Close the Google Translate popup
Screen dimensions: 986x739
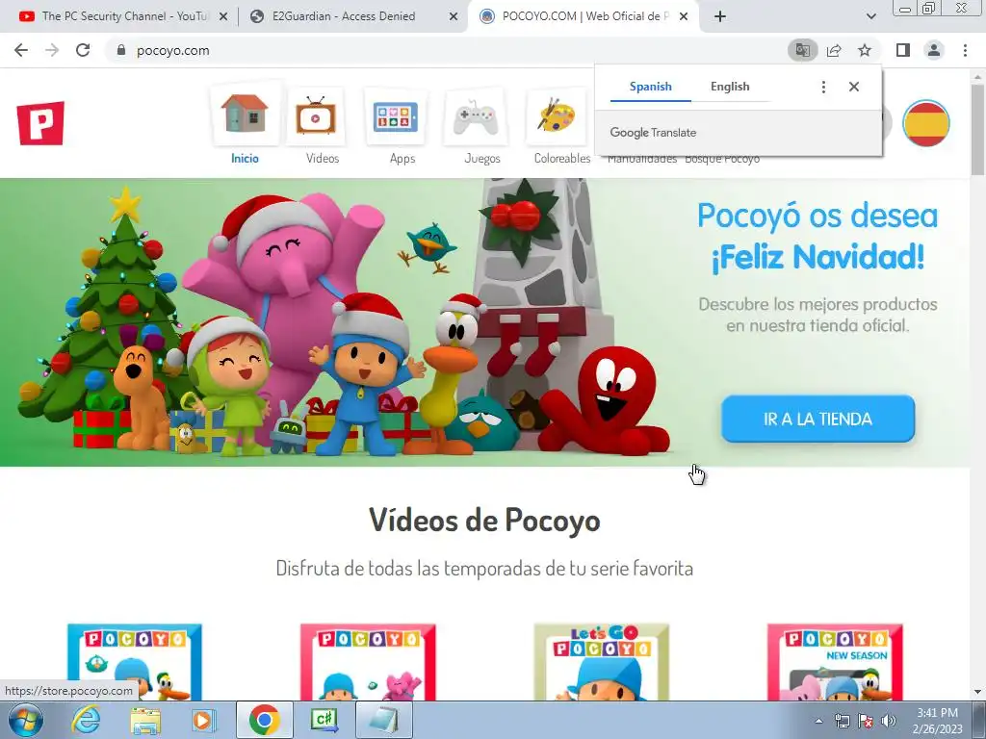(x=853, y=87)
